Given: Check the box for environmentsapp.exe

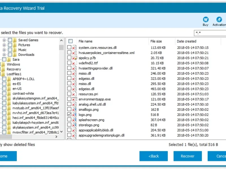Looking at the screenshot, I should click(69, 99).
